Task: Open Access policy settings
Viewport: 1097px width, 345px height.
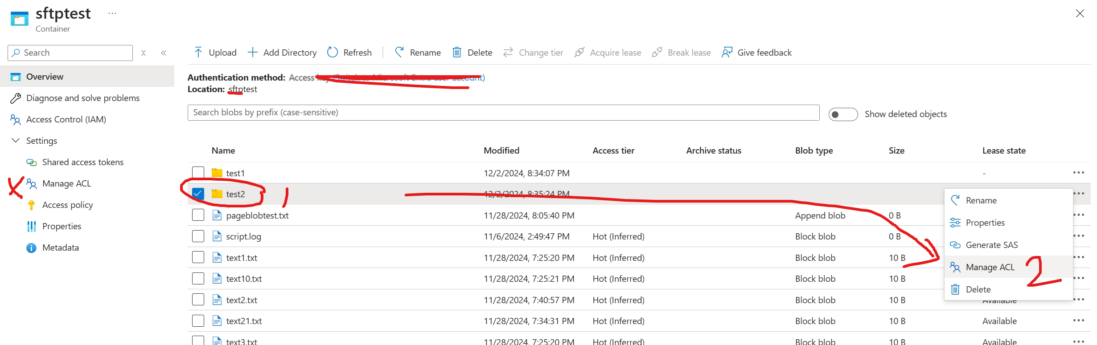Action: tap(67, 205)
